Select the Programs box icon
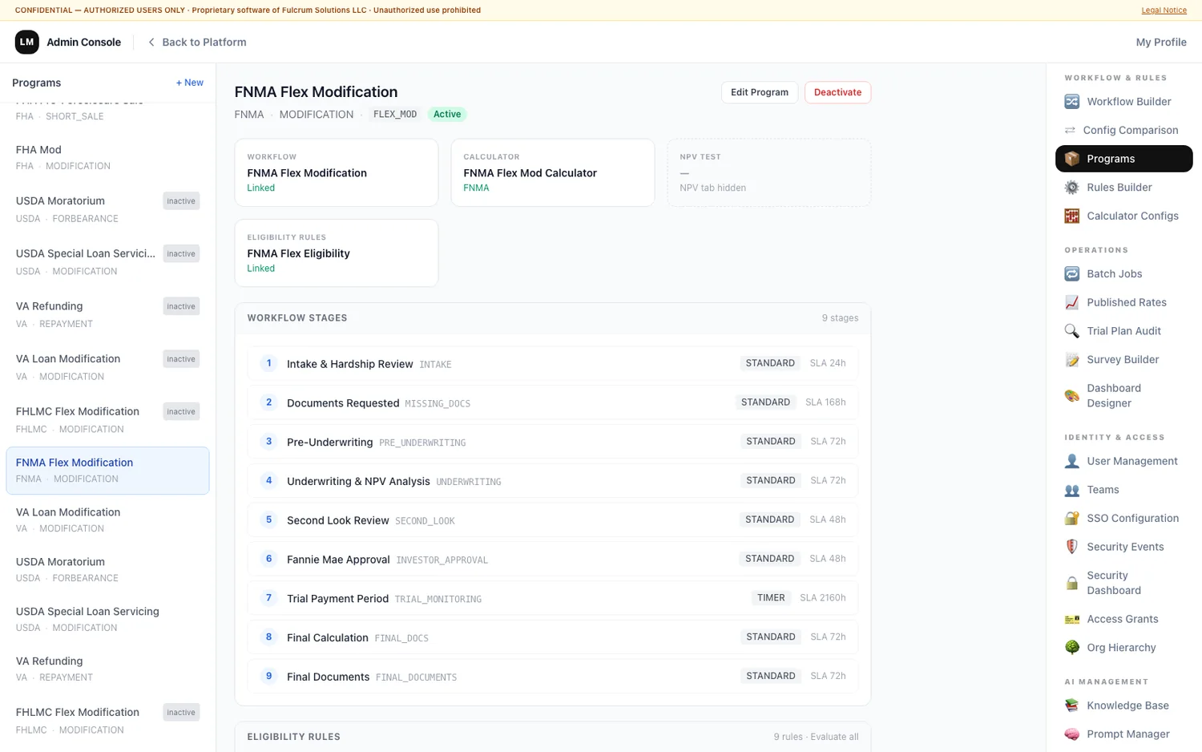Image resolution: width=1202 pixels, height=752 pixels. [1071, 159]
